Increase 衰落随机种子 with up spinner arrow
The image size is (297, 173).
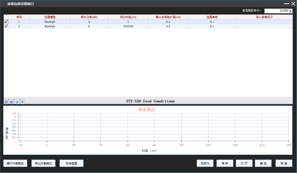click(290, 9)
